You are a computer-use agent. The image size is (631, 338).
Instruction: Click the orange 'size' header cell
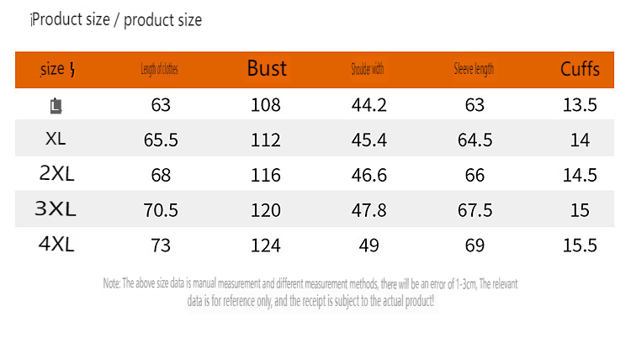[x=57, y=69]
